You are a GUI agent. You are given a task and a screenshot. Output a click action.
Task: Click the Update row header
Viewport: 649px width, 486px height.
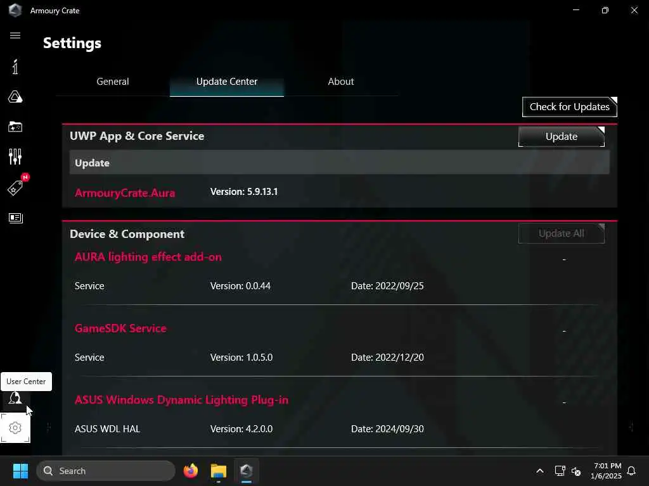[x=340, y=163]
